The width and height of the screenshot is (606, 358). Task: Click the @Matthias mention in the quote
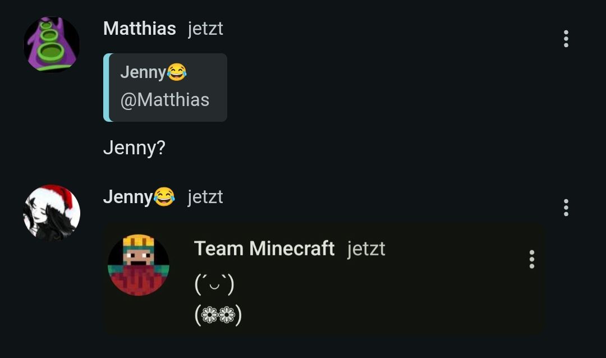point(165,100)
